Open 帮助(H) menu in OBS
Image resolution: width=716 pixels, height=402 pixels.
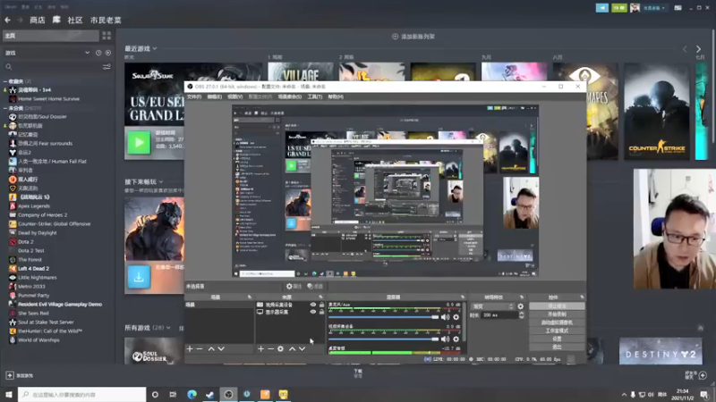click(x=336, y=97)
